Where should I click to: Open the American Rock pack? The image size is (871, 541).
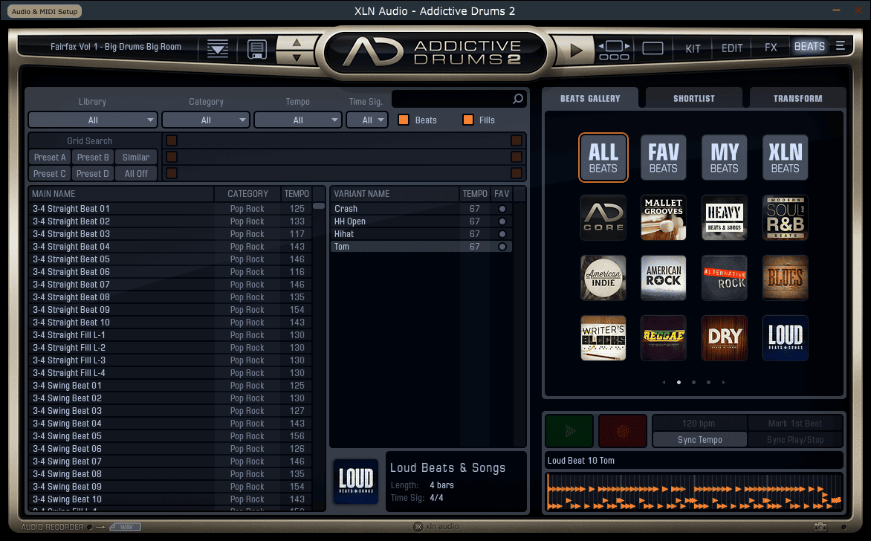point(663,278)
